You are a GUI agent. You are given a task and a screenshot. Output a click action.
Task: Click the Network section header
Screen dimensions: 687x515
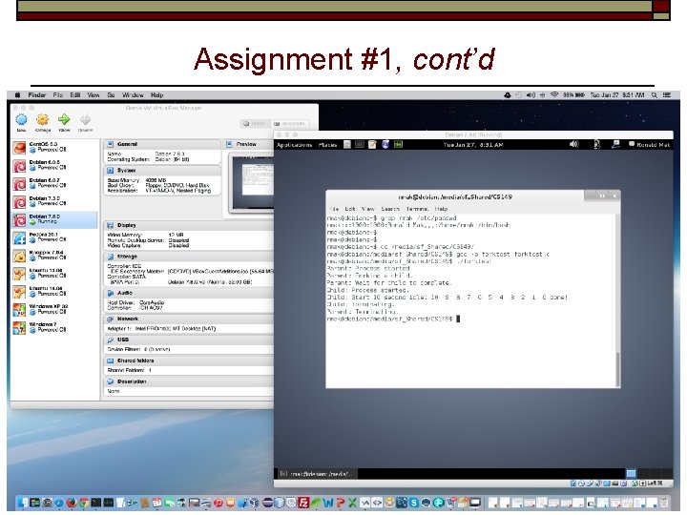(x=188, y=319)
